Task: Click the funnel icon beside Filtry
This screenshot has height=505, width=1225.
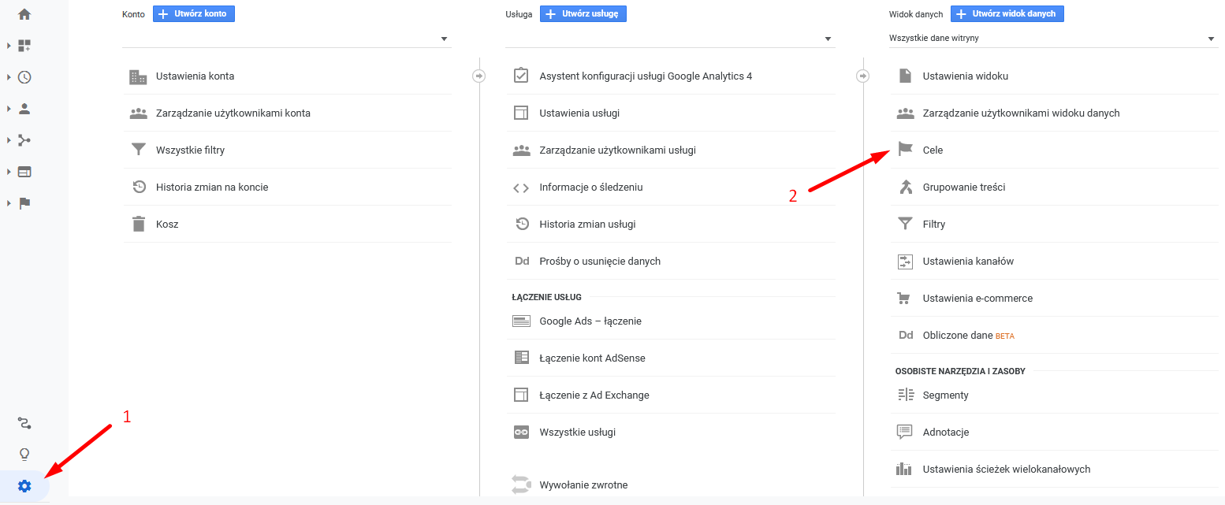Action: pyautogui.click(x=905, y=224)
